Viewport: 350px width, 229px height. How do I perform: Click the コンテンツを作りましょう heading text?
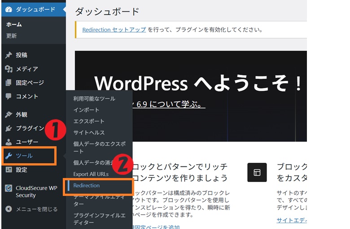coord(180,178)
